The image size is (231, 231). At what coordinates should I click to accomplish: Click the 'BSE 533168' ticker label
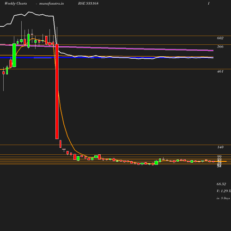[x=88, y=3]
